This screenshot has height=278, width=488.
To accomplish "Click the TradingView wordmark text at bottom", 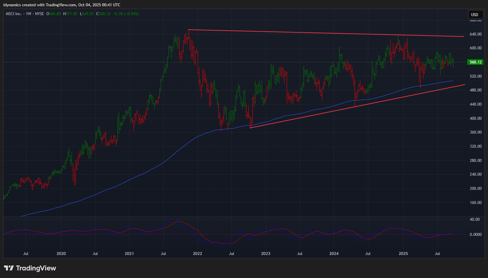I will click(36, 268).
